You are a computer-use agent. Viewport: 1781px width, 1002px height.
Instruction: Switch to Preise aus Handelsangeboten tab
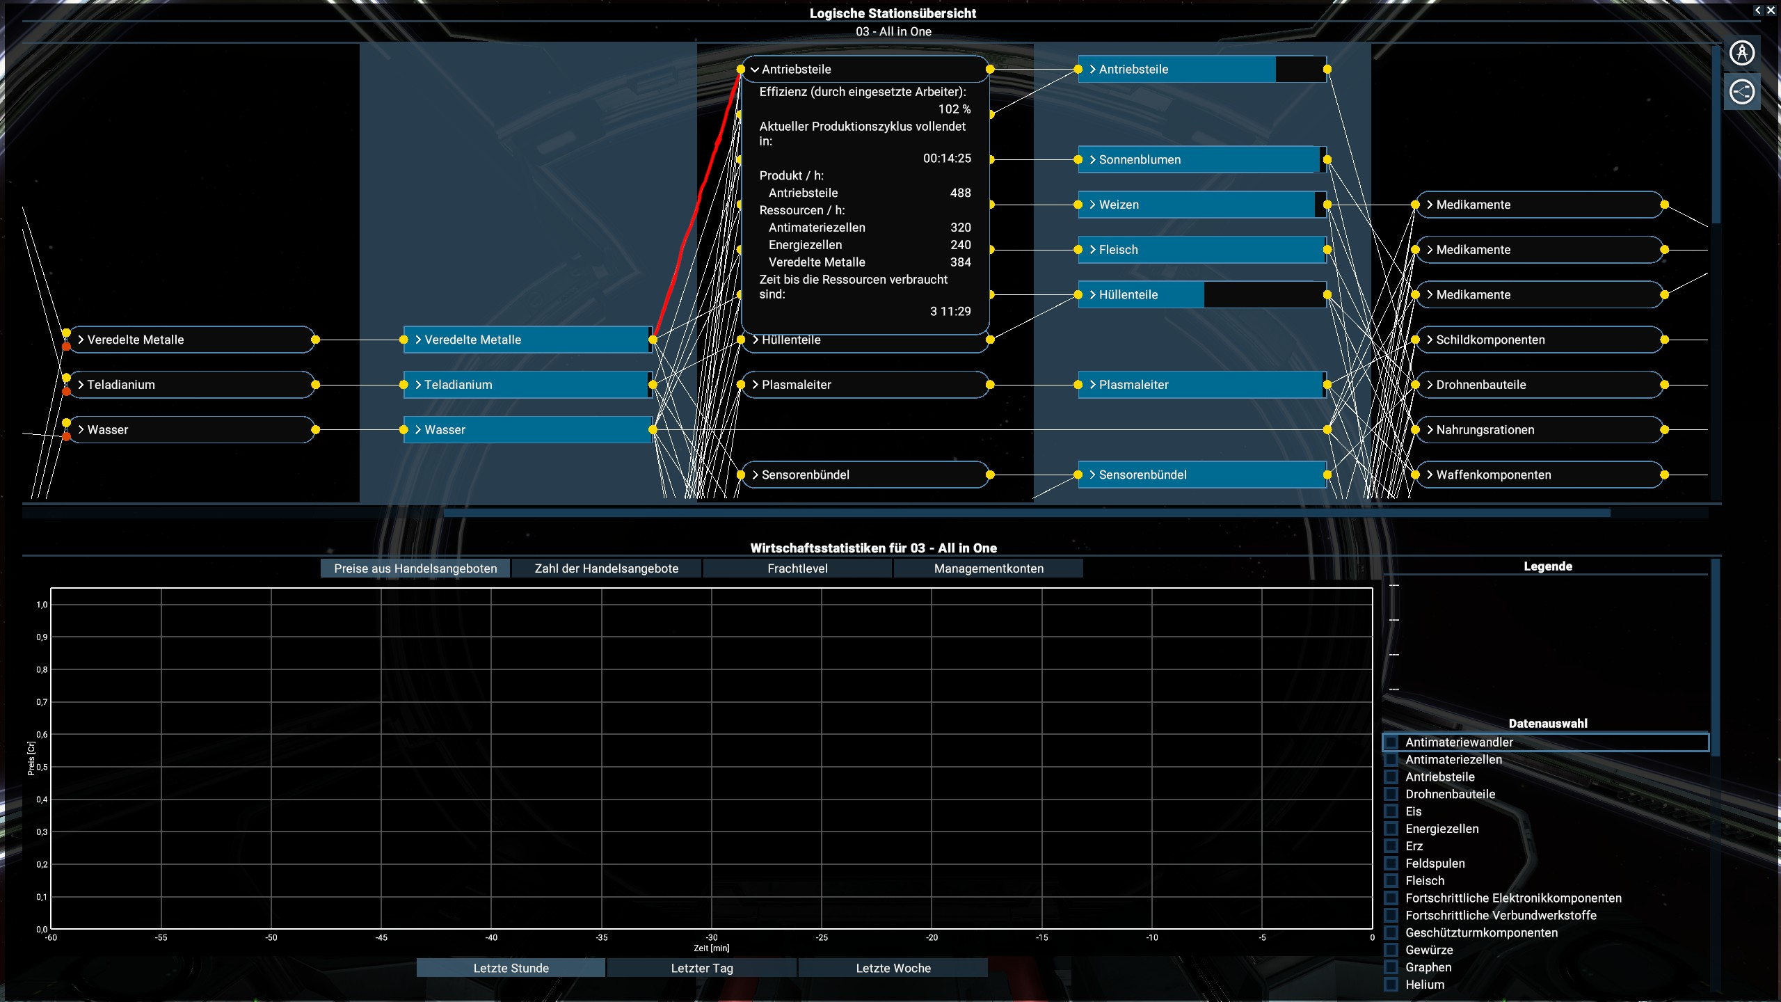[x=415, y=568]
